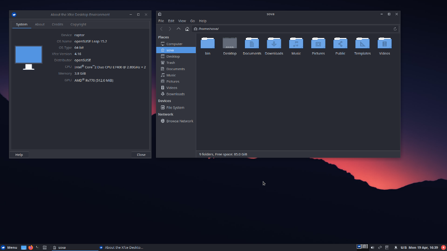Switch to the Credits tab
447x251 pixels.
click(x=57, y=25)
